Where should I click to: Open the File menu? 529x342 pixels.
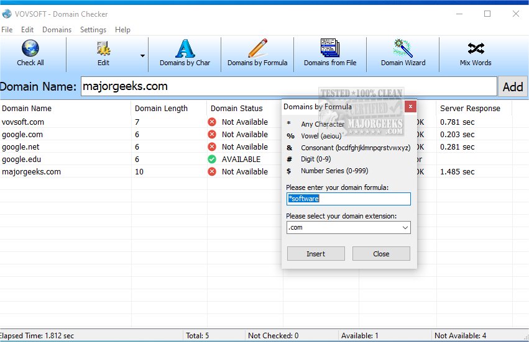point(7,30)
